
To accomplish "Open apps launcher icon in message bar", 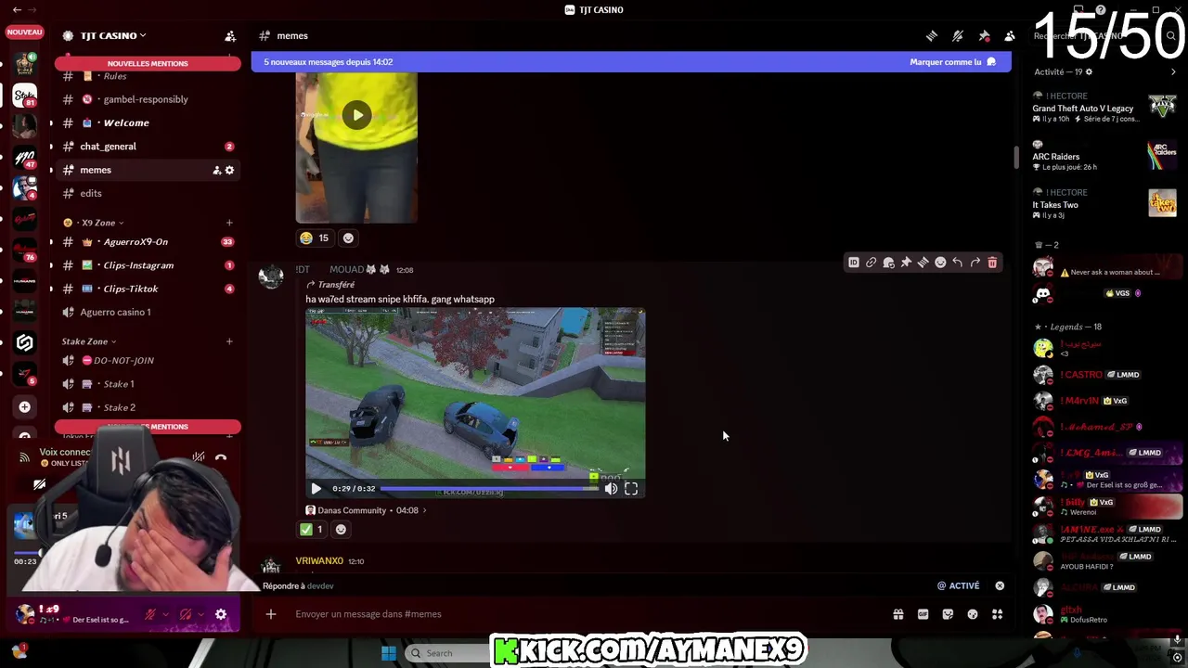I will (998, 614).
